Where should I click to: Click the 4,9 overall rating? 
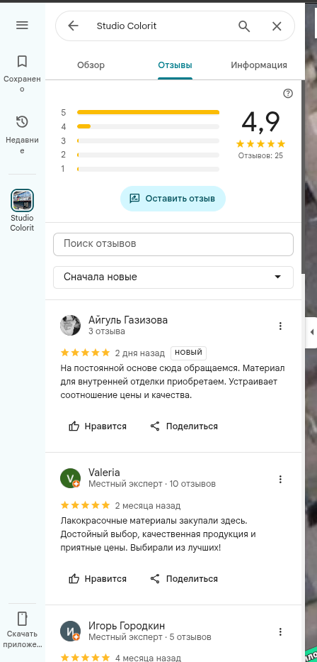[x=260, y=122]
